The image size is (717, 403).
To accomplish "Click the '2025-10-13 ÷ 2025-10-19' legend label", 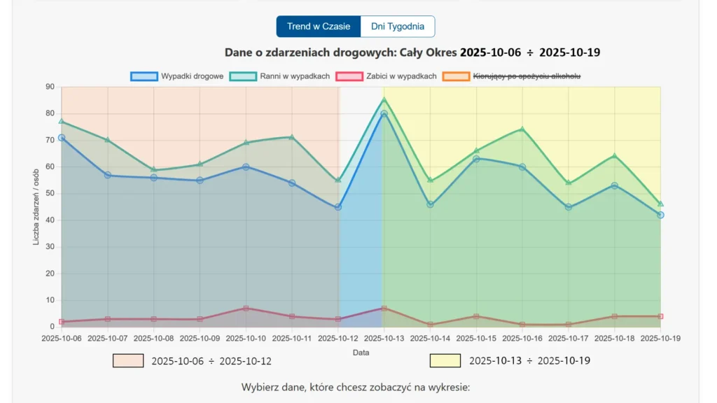I will coord(529,360).
